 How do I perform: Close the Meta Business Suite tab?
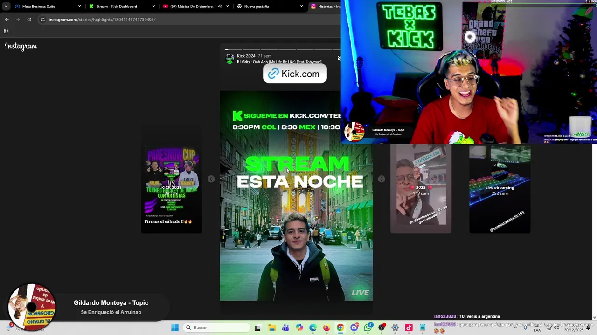click(79, 7)
